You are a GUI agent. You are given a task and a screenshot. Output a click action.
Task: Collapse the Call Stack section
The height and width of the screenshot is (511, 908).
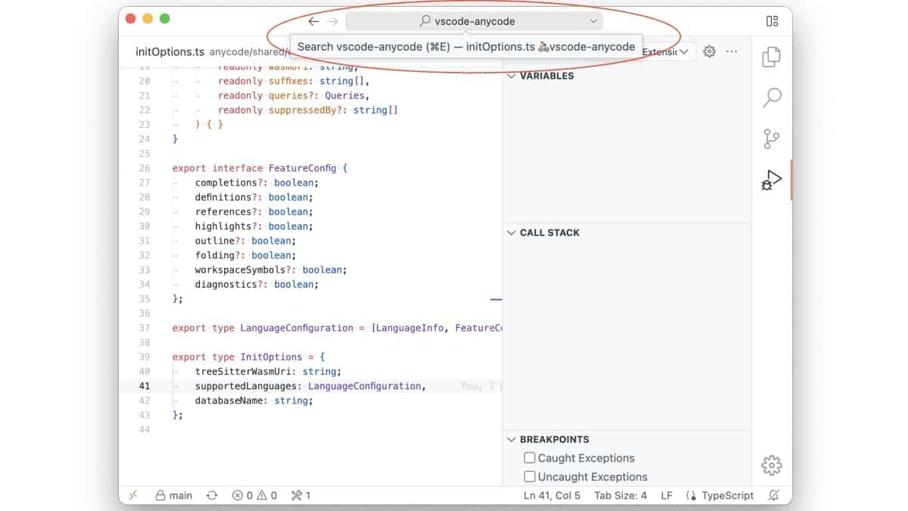coord(512,232)
